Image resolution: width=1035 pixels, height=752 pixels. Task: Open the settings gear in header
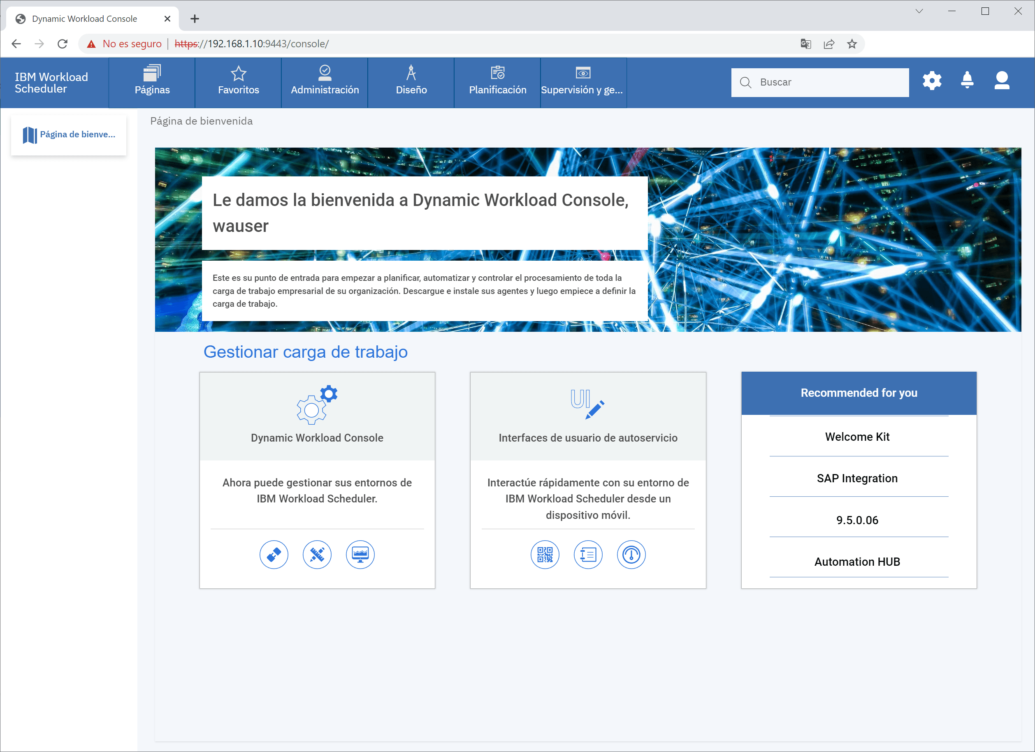(x=932, y=81)
